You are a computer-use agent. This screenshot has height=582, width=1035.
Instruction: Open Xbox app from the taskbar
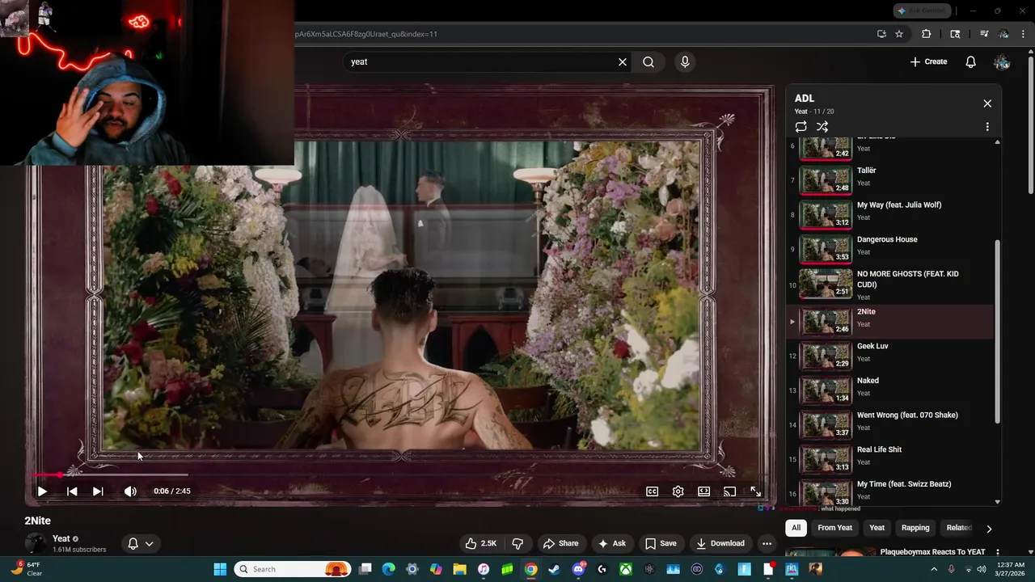pos(625,569)
